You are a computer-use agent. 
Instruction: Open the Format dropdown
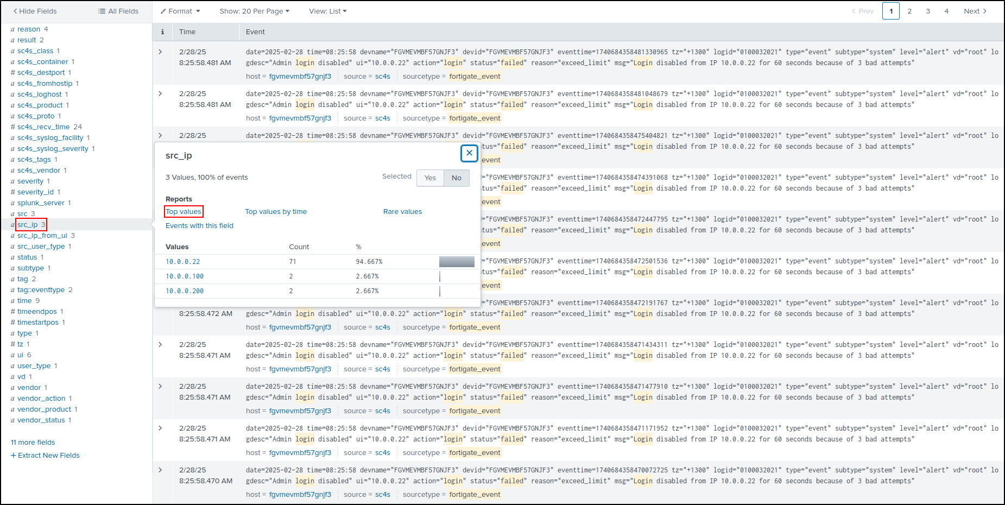pos(180,11)
